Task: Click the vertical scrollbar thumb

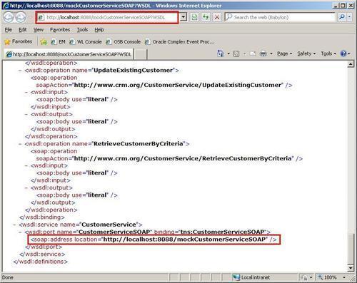Action: pos(351,249)
